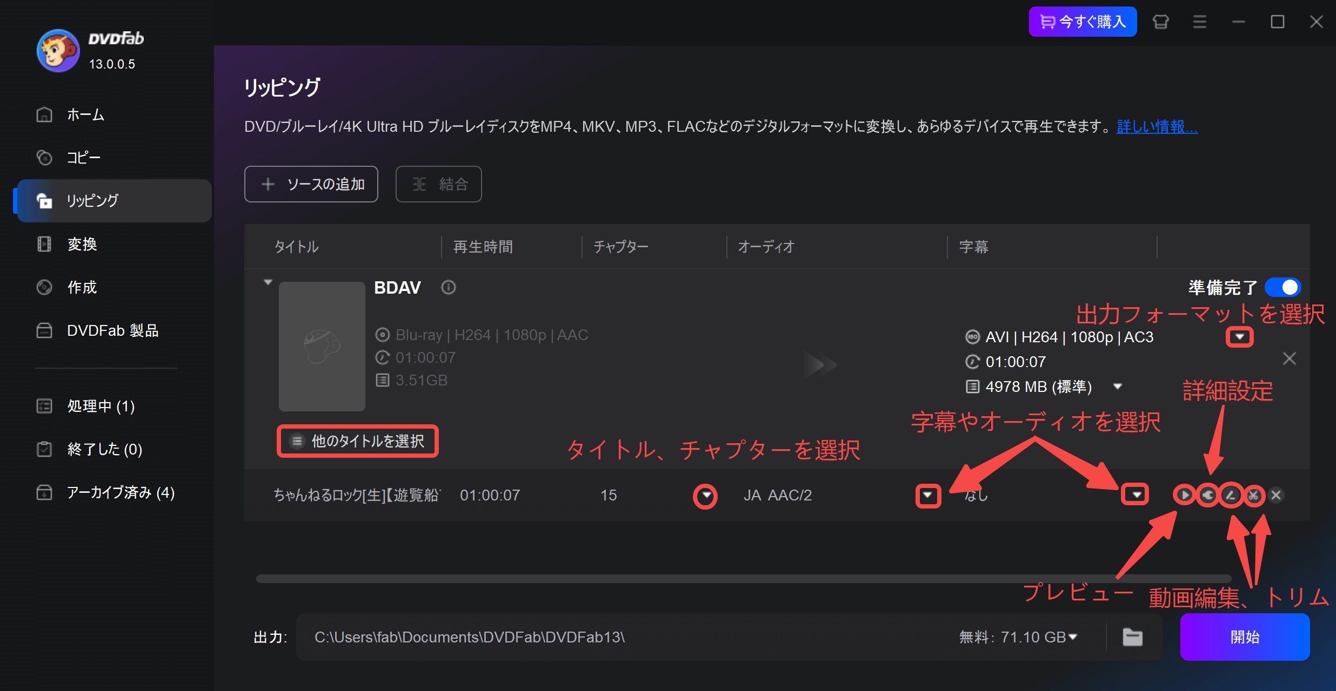
Task: Open the 変換 converter module
Action: point(113,244)
